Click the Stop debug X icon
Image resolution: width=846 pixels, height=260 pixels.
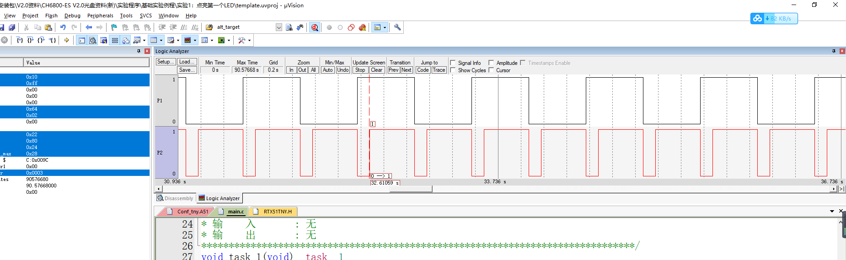[x=4, y=40]
